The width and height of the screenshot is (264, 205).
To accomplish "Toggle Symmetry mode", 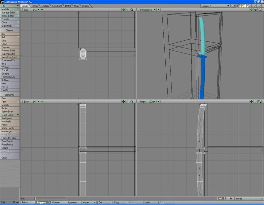I will (x=74, y=202).
